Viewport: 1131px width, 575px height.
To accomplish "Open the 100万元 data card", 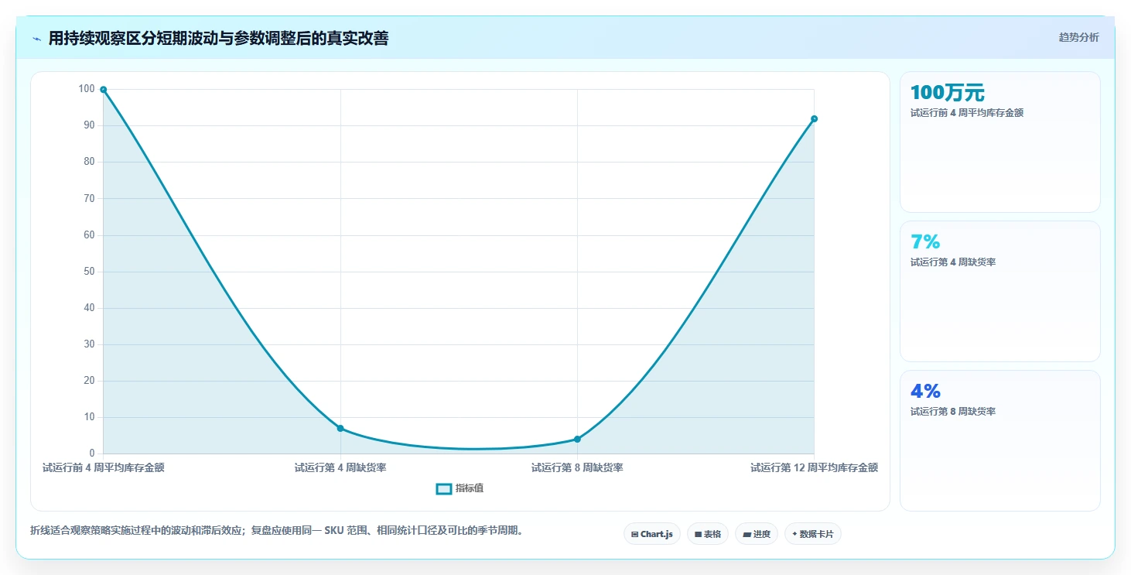I will 999,142.
